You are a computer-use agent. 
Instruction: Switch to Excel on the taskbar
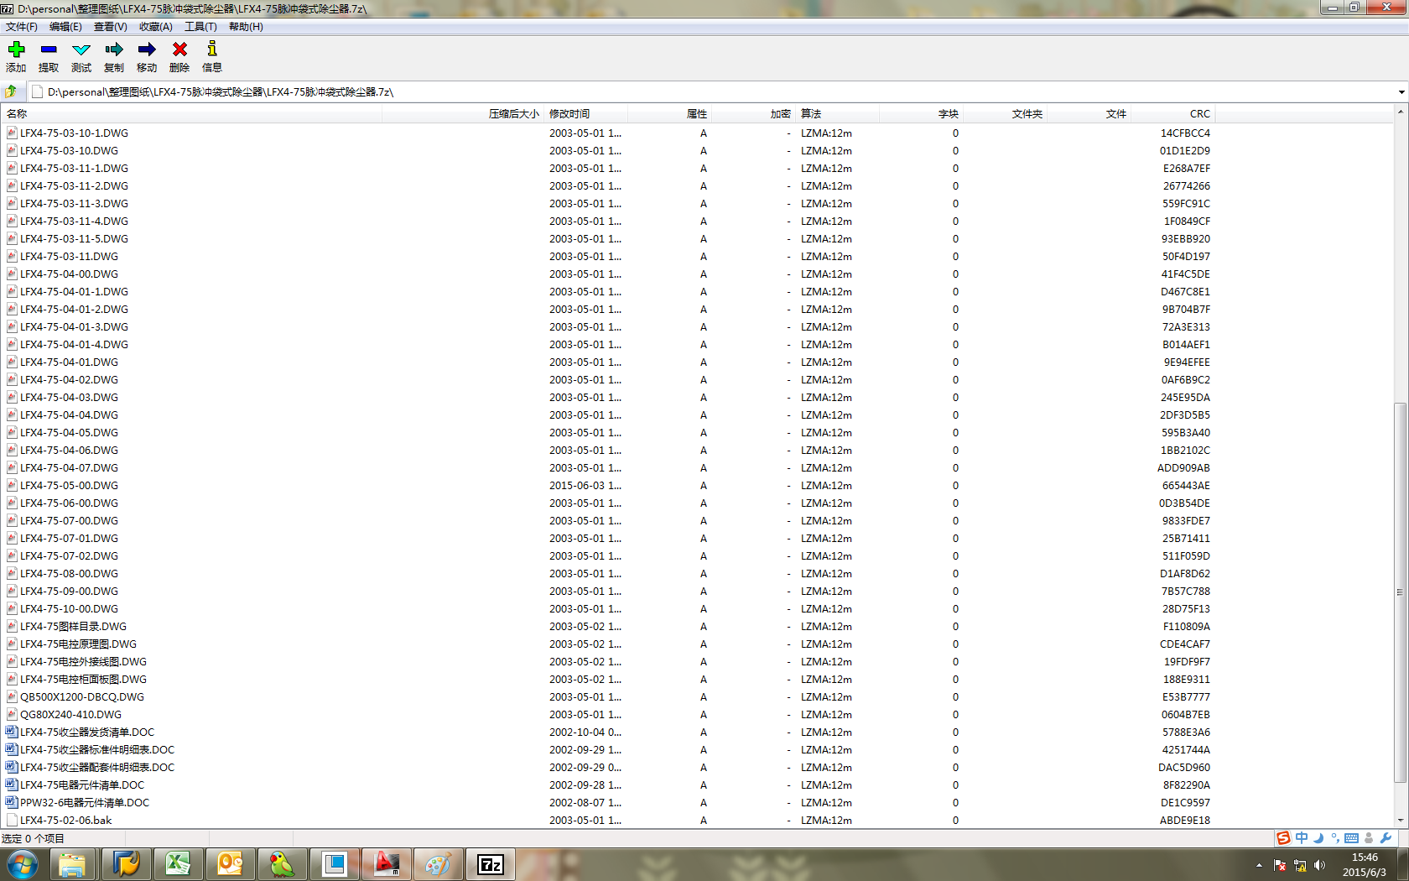(x=178, y=864)
